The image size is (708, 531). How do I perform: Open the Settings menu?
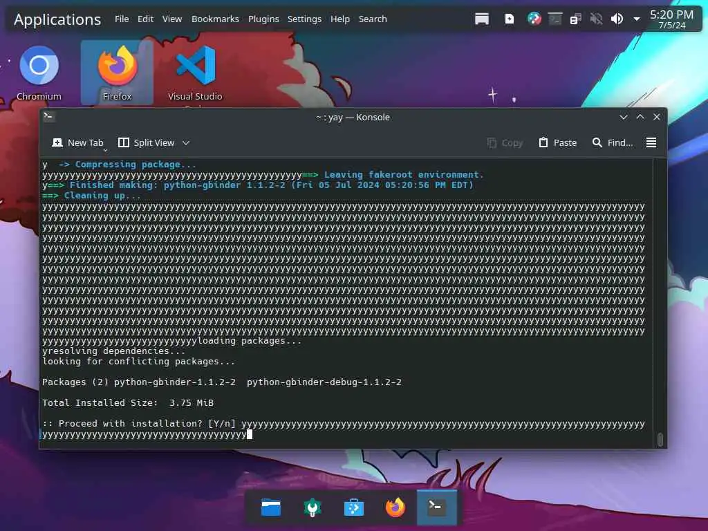[x=304, y=19]
